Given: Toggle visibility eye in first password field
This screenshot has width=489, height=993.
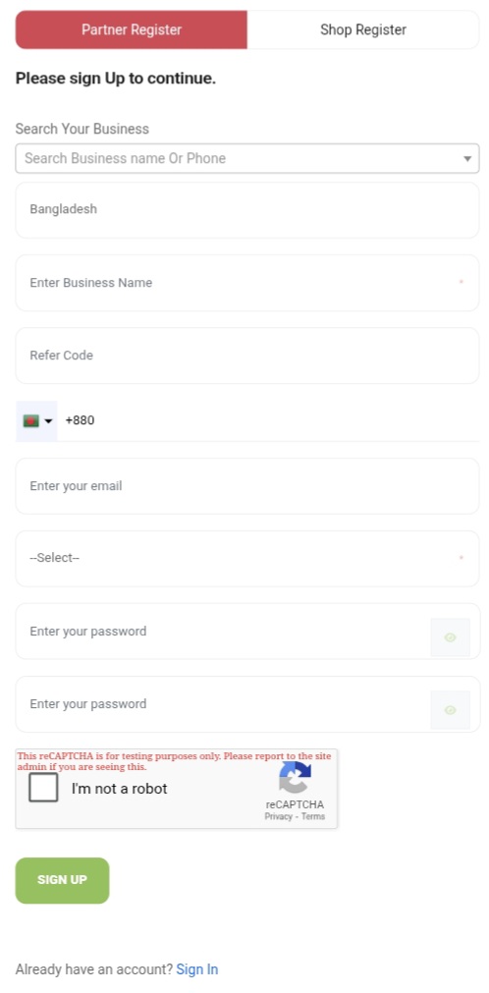Looking at the screenshot, I should point(451,637).
